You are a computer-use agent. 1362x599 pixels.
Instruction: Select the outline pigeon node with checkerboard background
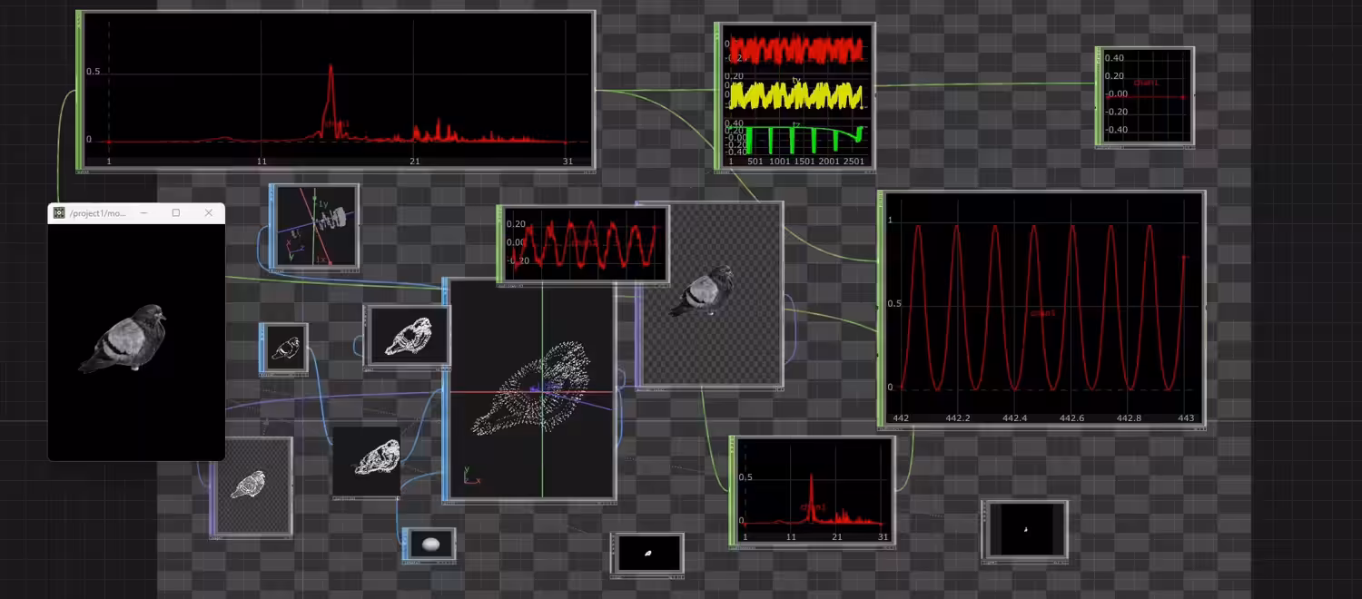click(252, 486)
